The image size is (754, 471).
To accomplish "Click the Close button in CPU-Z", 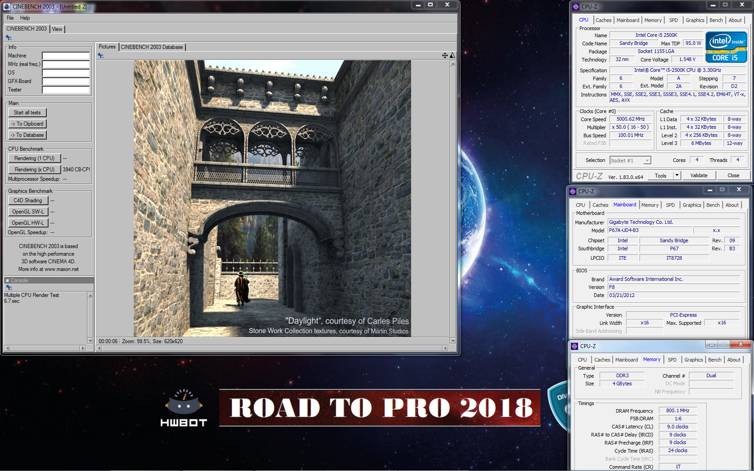I will (733, 175).
